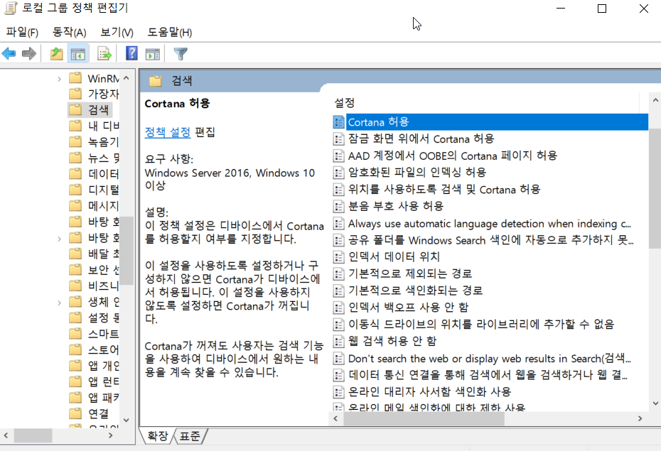This screenshot has width=661, height=451.
Task: Open the 파일(F) menu
Action: point(22,33)
